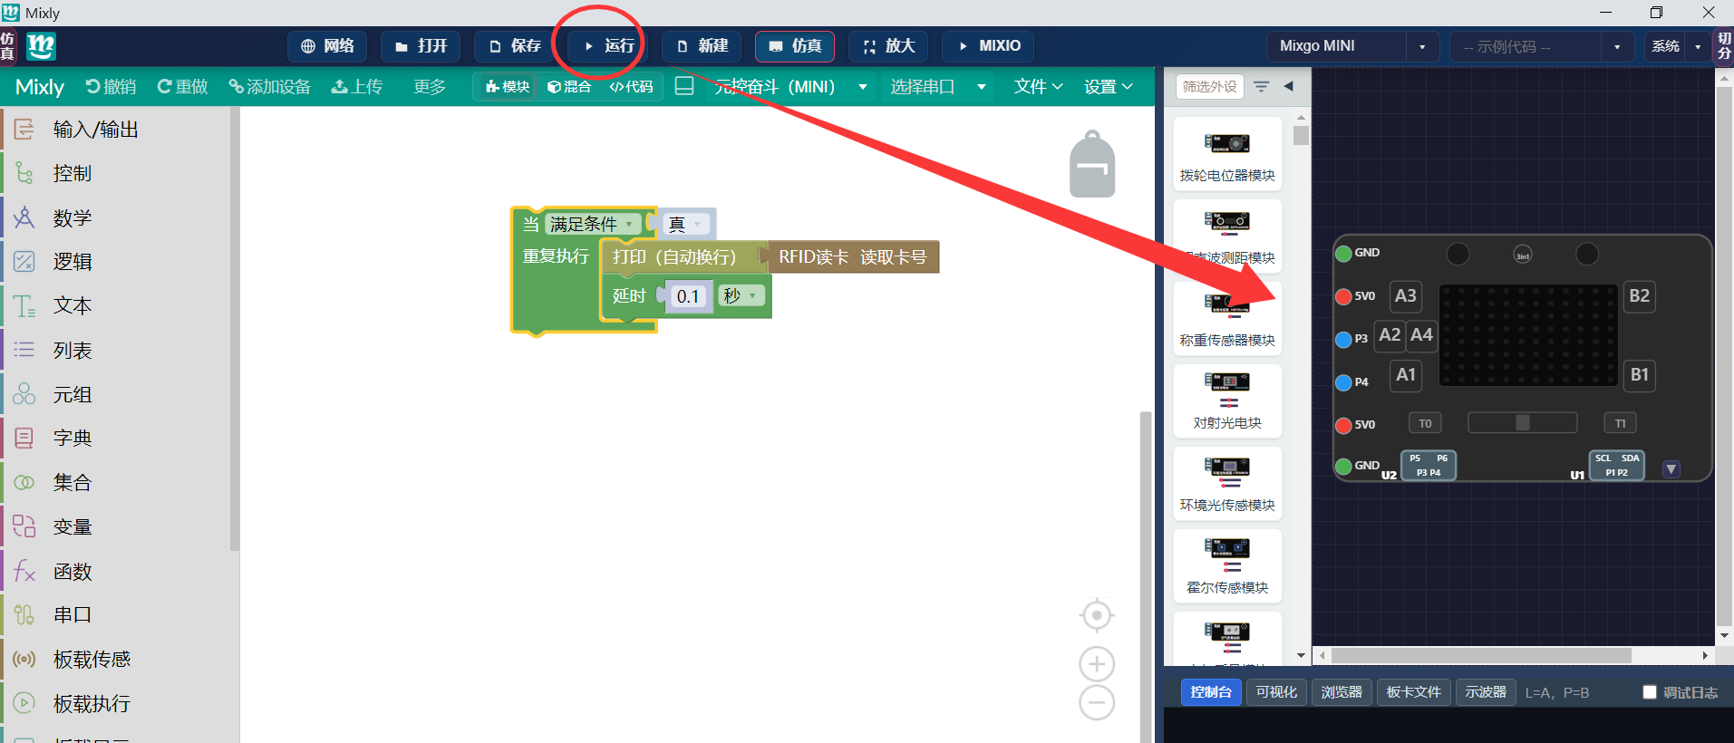Click the layout panel icon beside 代码
Image resolution: width=1734 pixels, height=743 pixels.
[684, 86]
